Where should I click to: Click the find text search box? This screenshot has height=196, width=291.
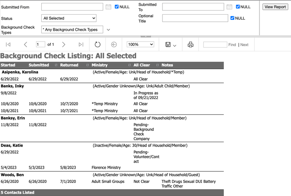tap(215, 45)
